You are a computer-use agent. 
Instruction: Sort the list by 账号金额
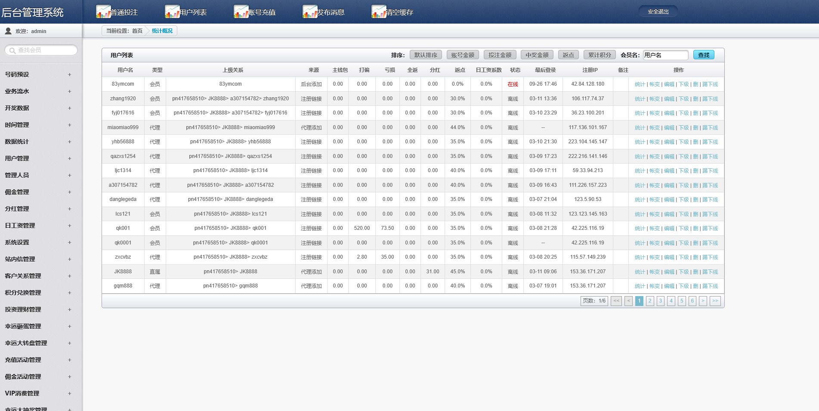click(463, 55)
